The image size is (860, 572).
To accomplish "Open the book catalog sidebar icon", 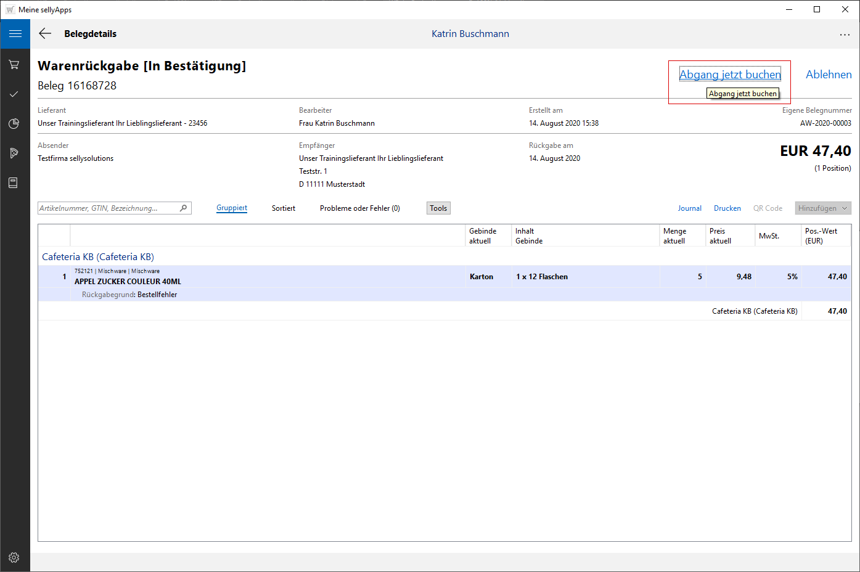I will coord(14,182).
